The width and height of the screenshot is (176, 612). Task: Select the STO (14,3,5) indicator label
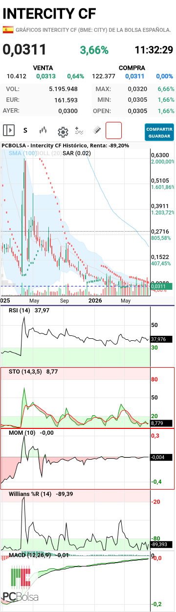click(25, 372)
